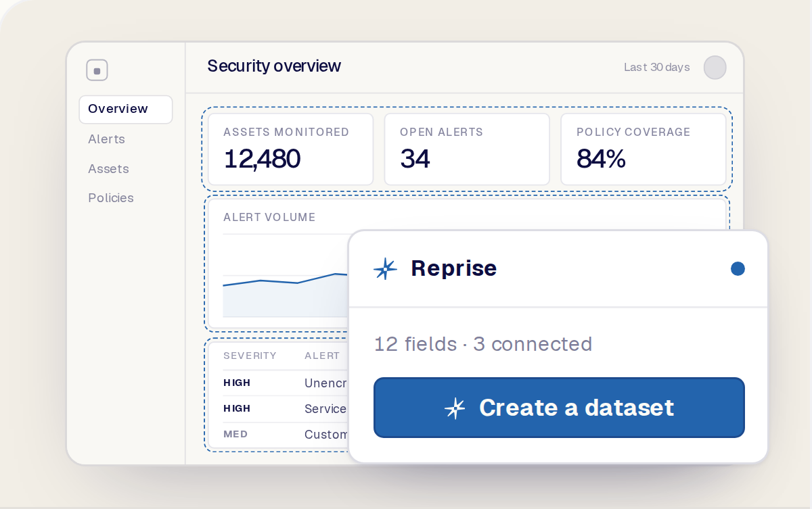Click the Security overview heading
This screenshot has width=812, height=509.
point(274,66)
